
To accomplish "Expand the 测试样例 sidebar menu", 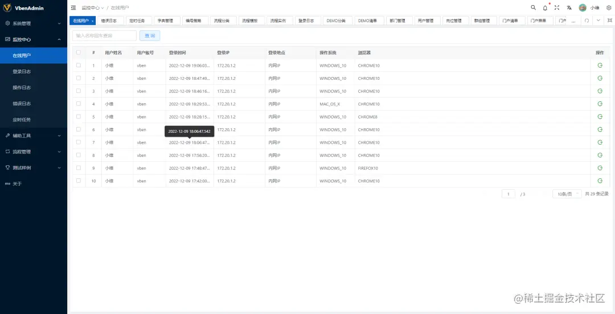I will point(34,168).
